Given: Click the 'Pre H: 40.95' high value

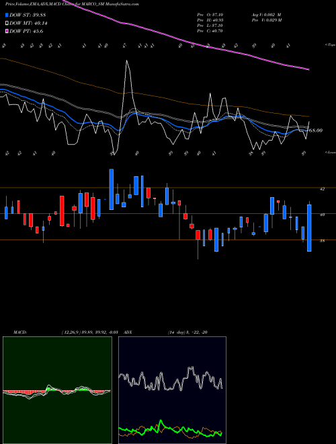Looking at the screenshot, I should [x=210, y=20].
